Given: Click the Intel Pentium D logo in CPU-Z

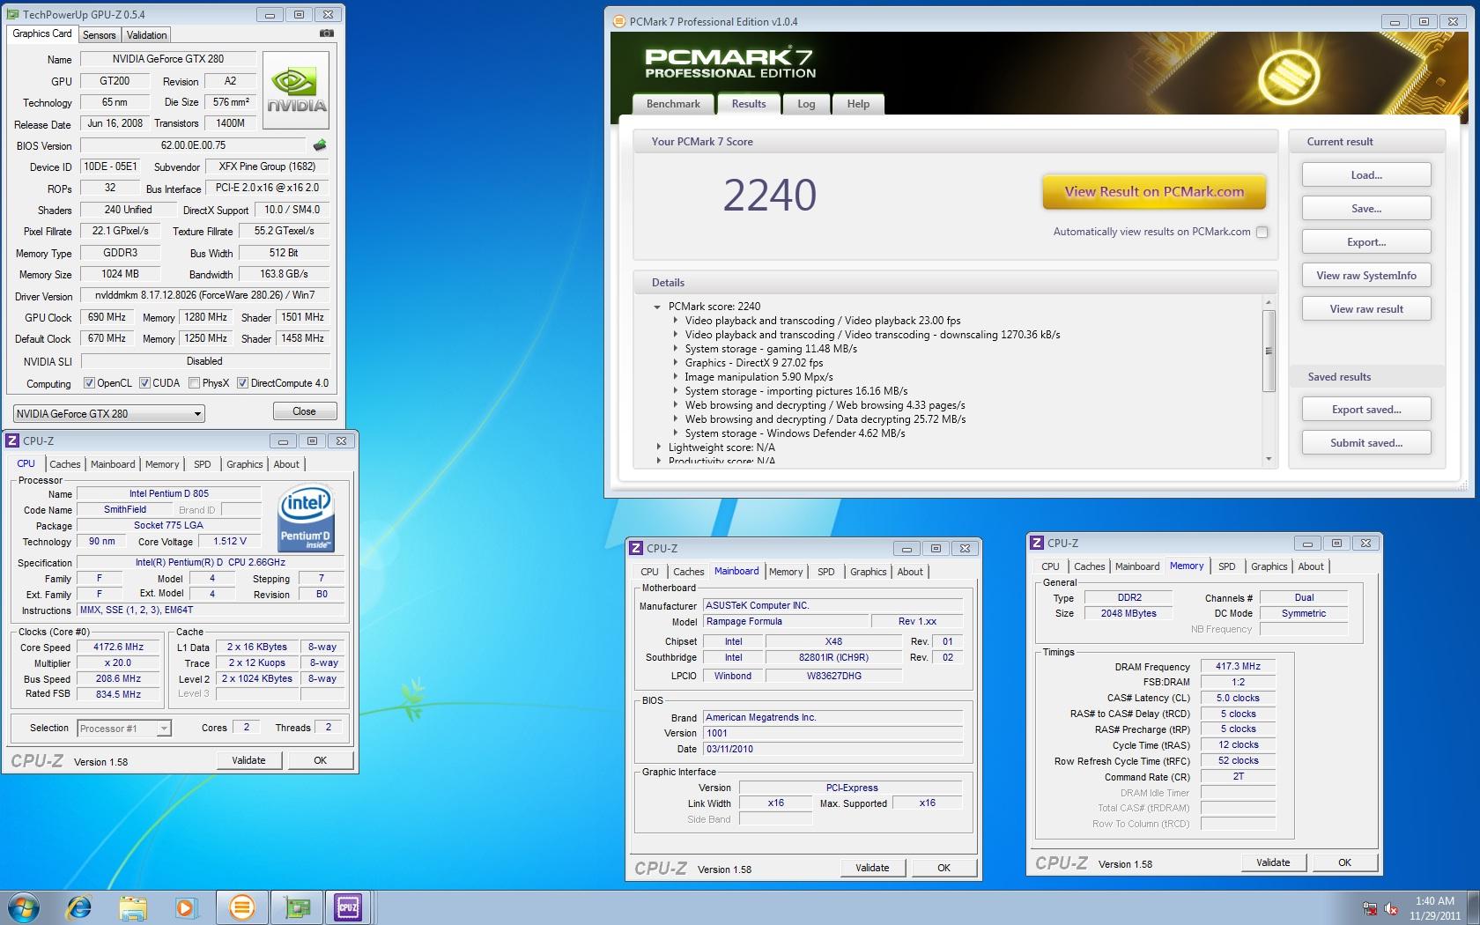Looking at the screenshot, I should [x=306, y=518].
